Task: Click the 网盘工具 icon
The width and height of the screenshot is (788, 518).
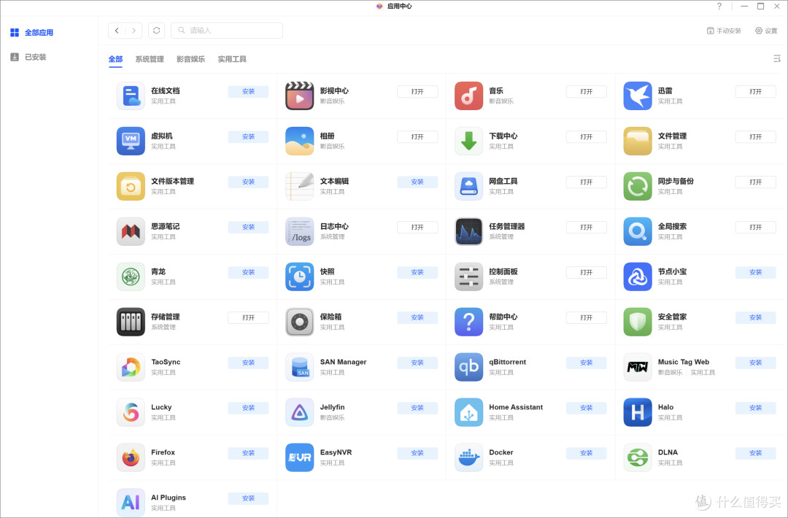Action: [468, 186]
